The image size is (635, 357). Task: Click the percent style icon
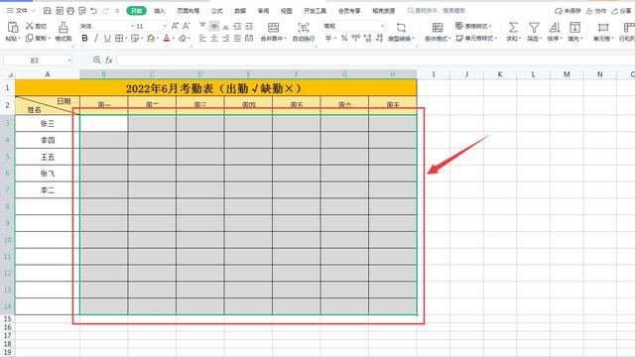coord(344,38)
